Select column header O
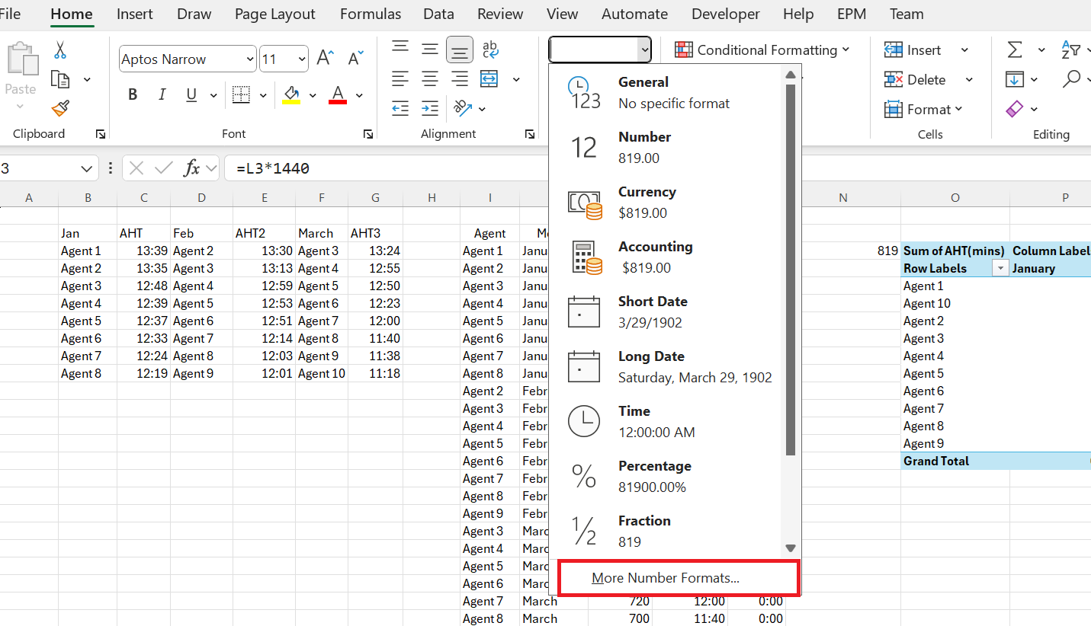The height and width of the screenshot is (626, 1091). [955, 198]
